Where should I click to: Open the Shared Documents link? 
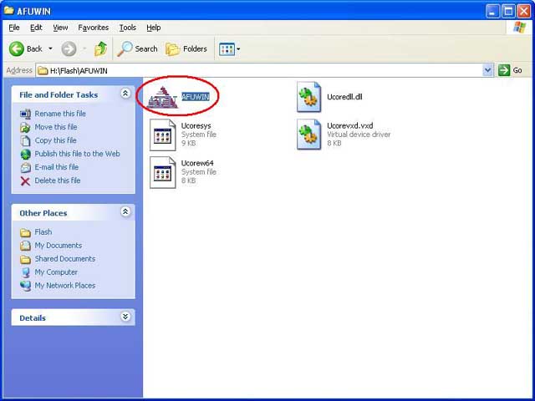click(x=65, y=259)
